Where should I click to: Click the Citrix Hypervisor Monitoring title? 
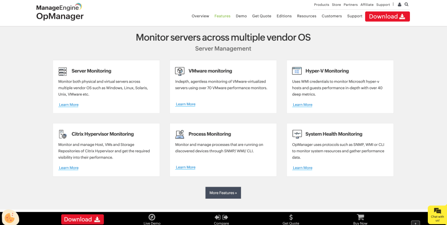103,134
